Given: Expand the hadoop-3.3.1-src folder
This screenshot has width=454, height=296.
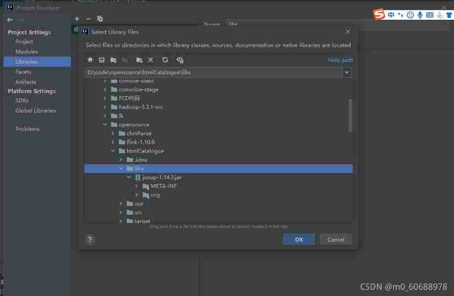Looking at the screenshot, I should pyautogui.click(x=106, y=107).
